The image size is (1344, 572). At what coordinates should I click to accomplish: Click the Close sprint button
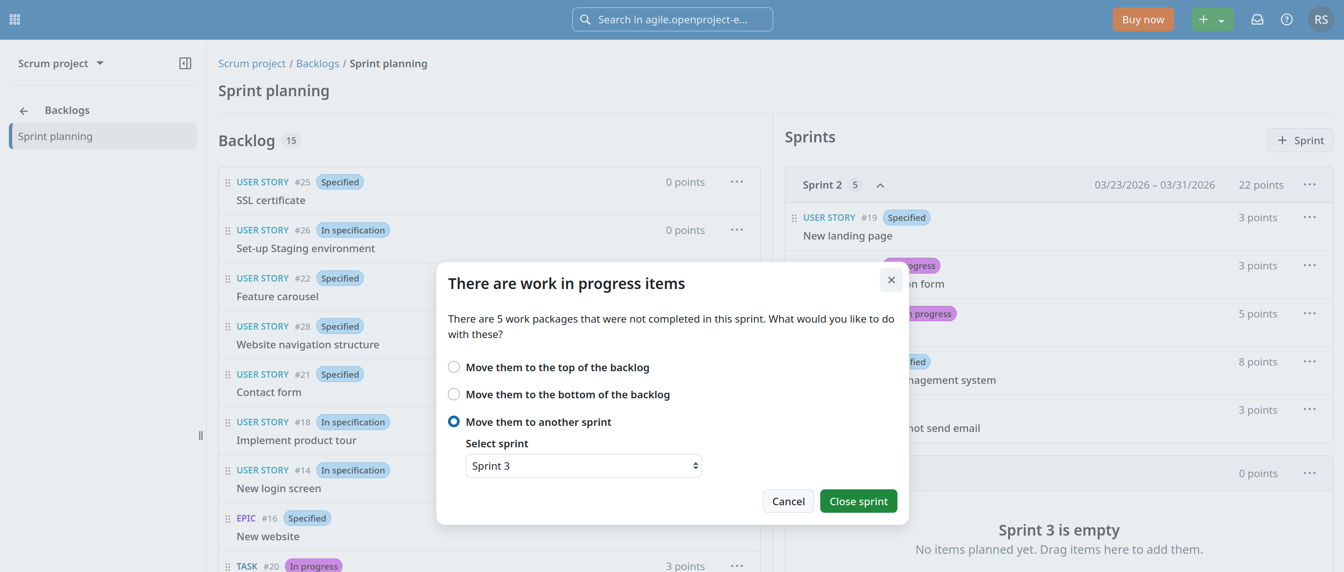coord(858,501)
